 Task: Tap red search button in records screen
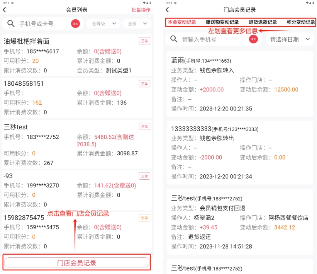point(253,39)
